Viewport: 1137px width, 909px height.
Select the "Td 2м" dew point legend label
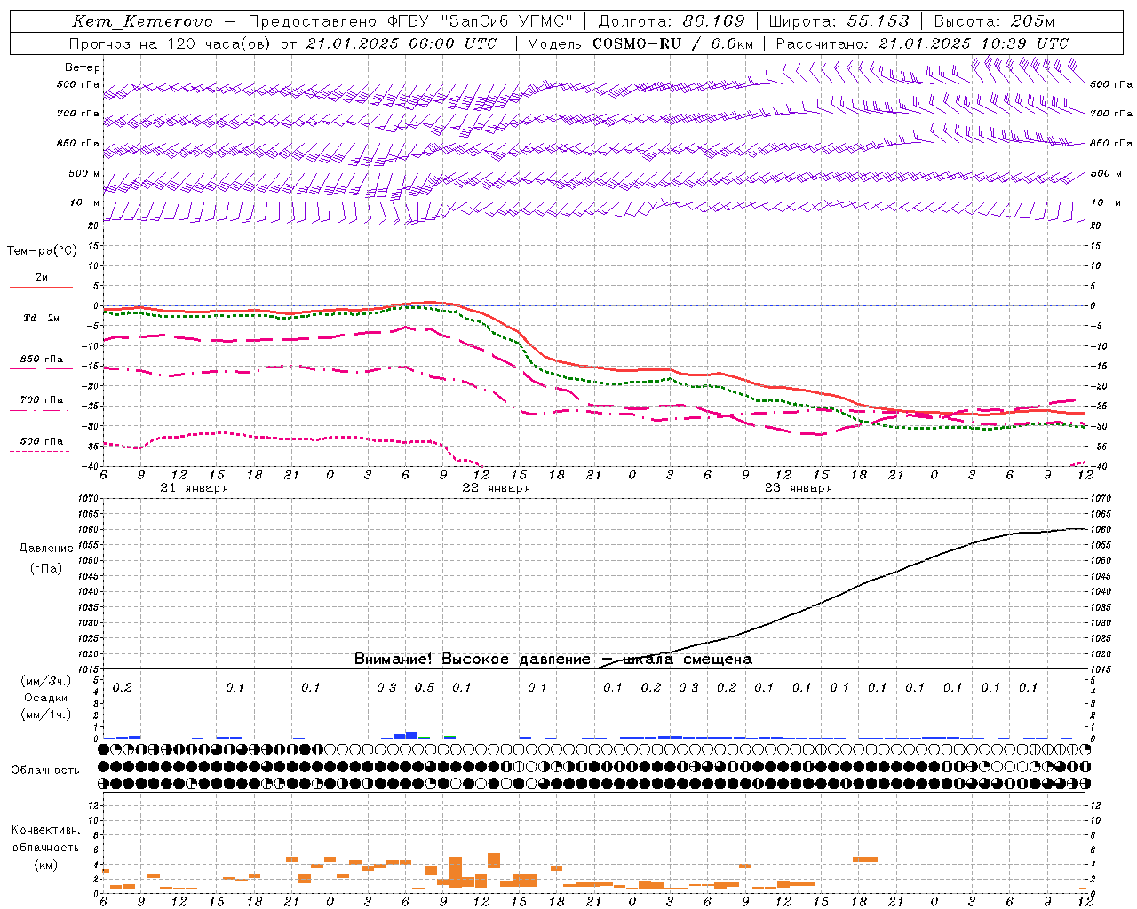click(x=42, y=318)
